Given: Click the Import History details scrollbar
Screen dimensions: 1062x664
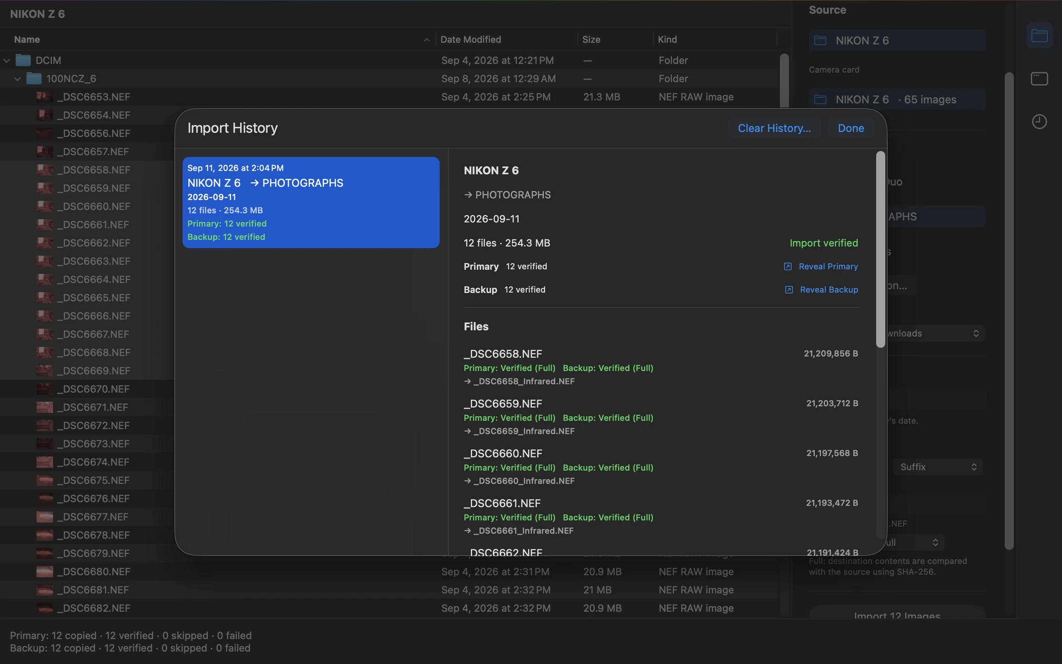Looking at the screenshot, I should pos(880,249).
